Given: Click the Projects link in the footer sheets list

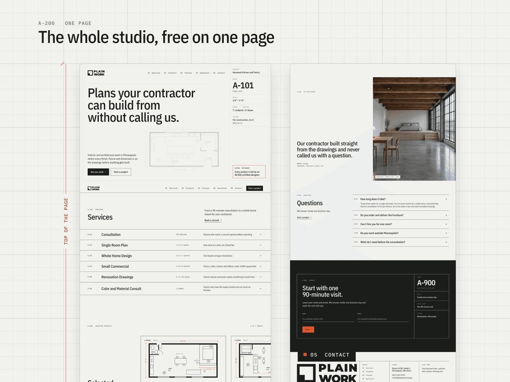Looking at the screenshot, I should pyautogui.click(x=368, y=371).
